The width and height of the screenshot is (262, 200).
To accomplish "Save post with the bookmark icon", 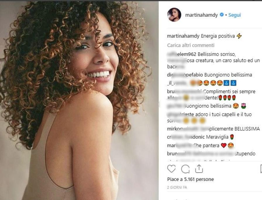I will click(261, 169).
